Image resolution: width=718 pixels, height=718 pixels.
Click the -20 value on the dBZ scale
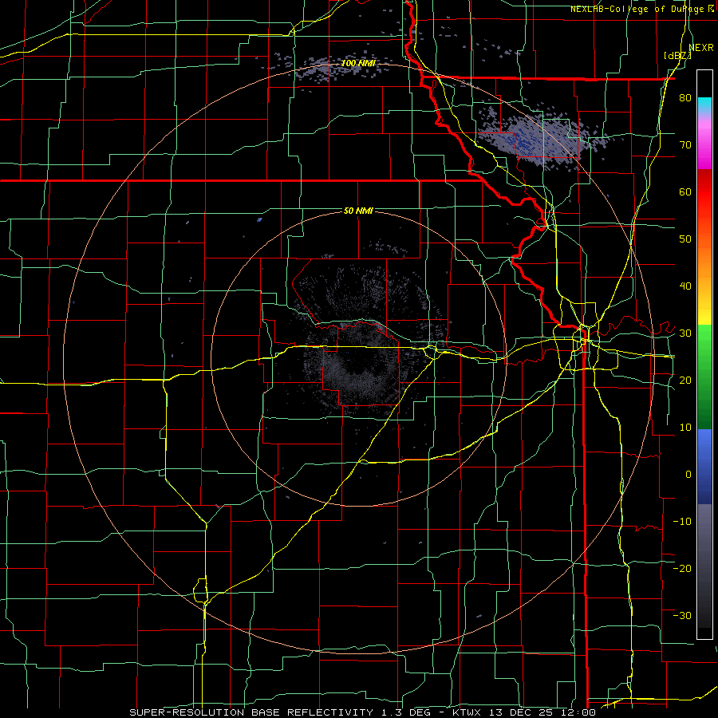pyautogui.click(x=682, y=568)
